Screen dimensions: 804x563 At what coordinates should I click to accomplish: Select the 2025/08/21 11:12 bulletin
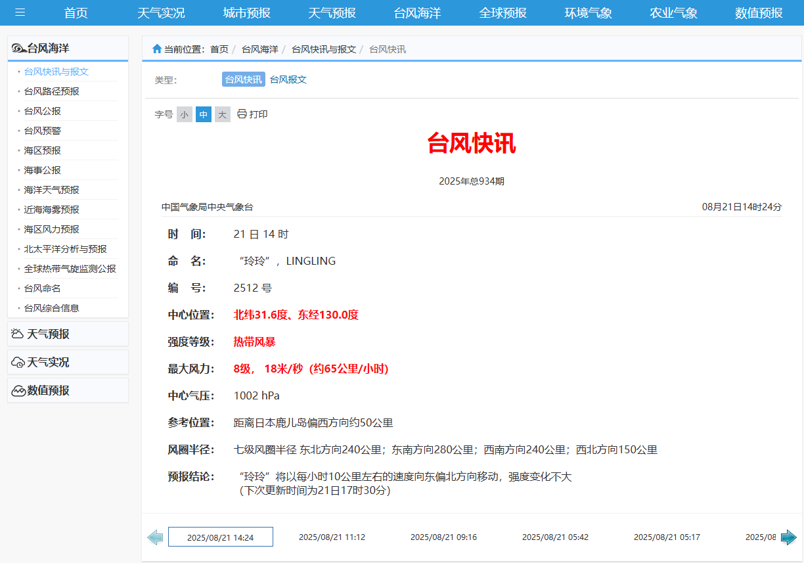(332, 537)
